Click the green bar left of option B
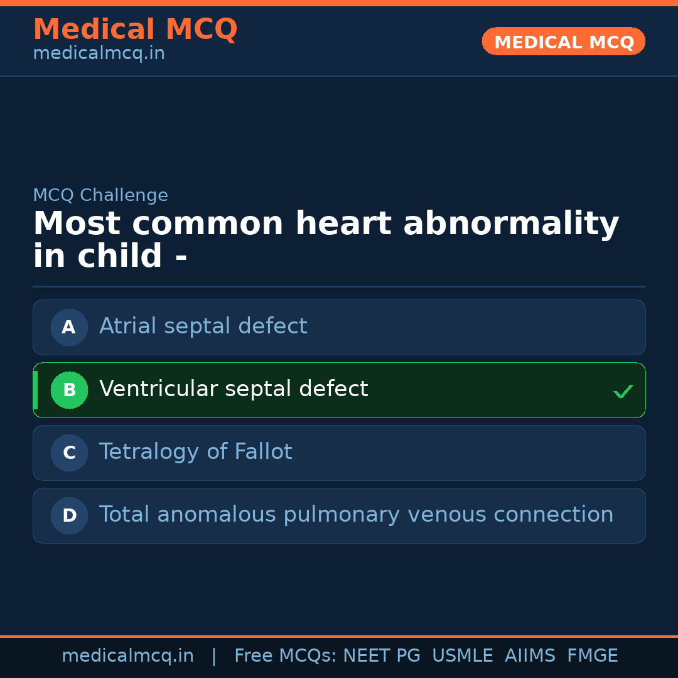This screenshot has height=678, width=678. pos(35,390)
